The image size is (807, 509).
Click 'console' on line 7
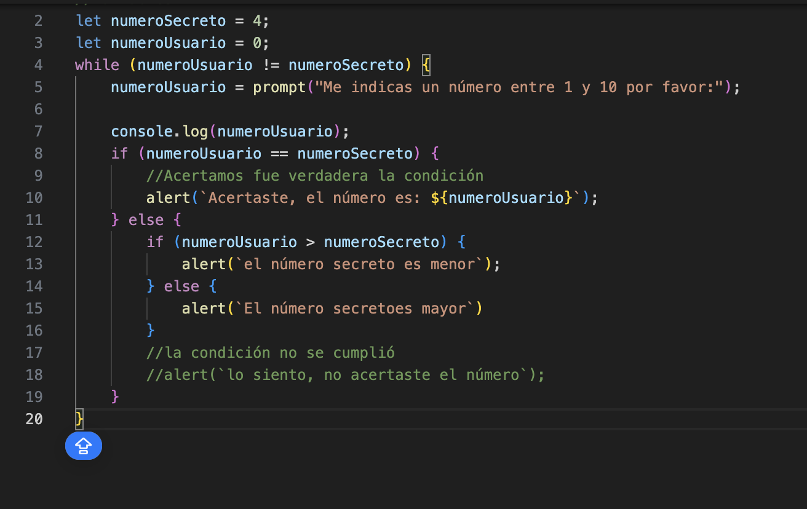point(142,132)
